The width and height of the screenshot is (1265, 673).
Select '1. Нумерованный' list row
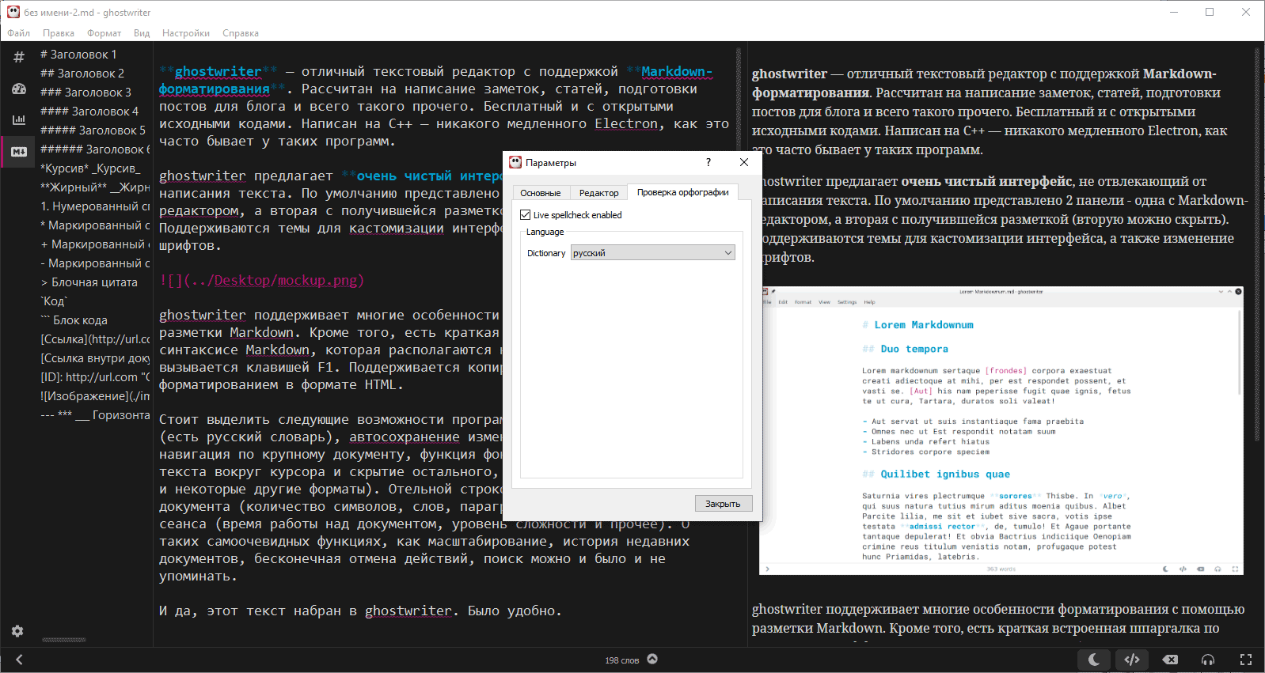(x=94, y=206)
